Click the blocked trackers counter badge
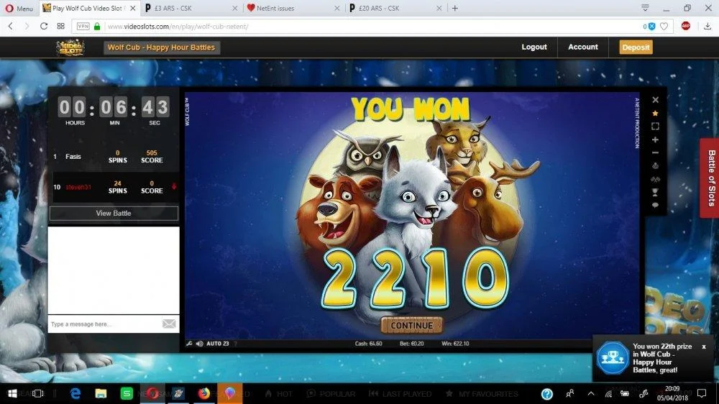The width and height of the screenshot is (719, 404). point(649,27)
